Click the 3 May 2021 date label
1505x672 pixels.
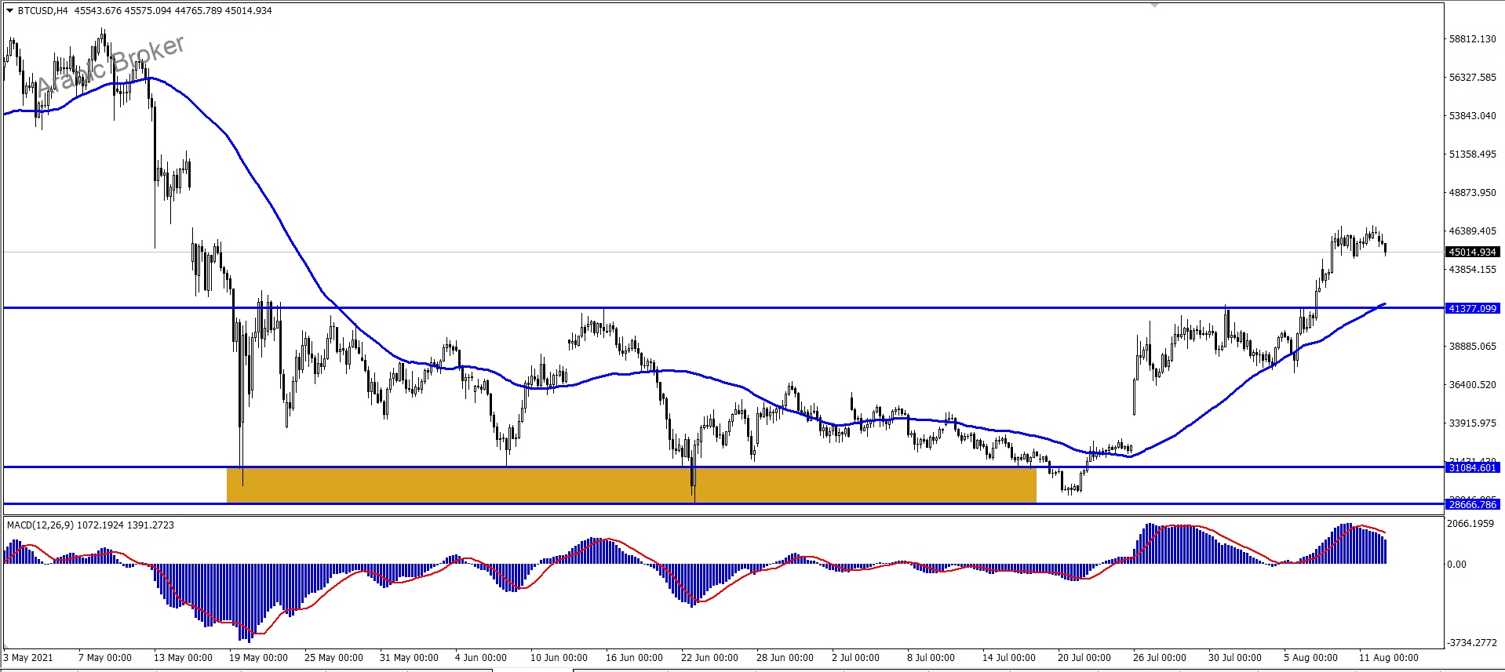coord(28,658)
